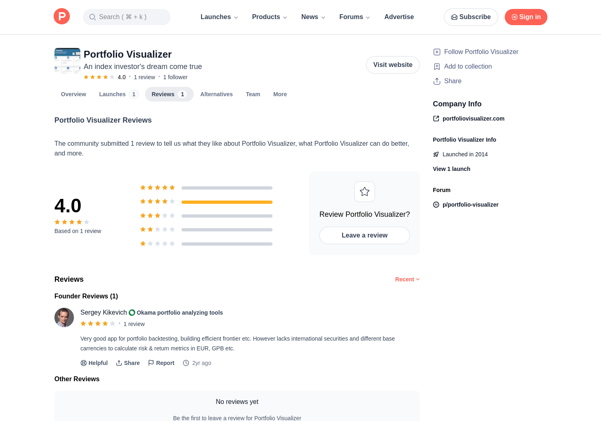This screenshot has height=421, width=601.
Task: Click the external link icon beside portfoliovisualizer.com
Action: point(436,119)
